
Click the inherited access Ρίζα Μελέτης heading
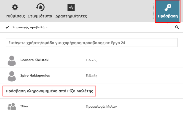49,91
